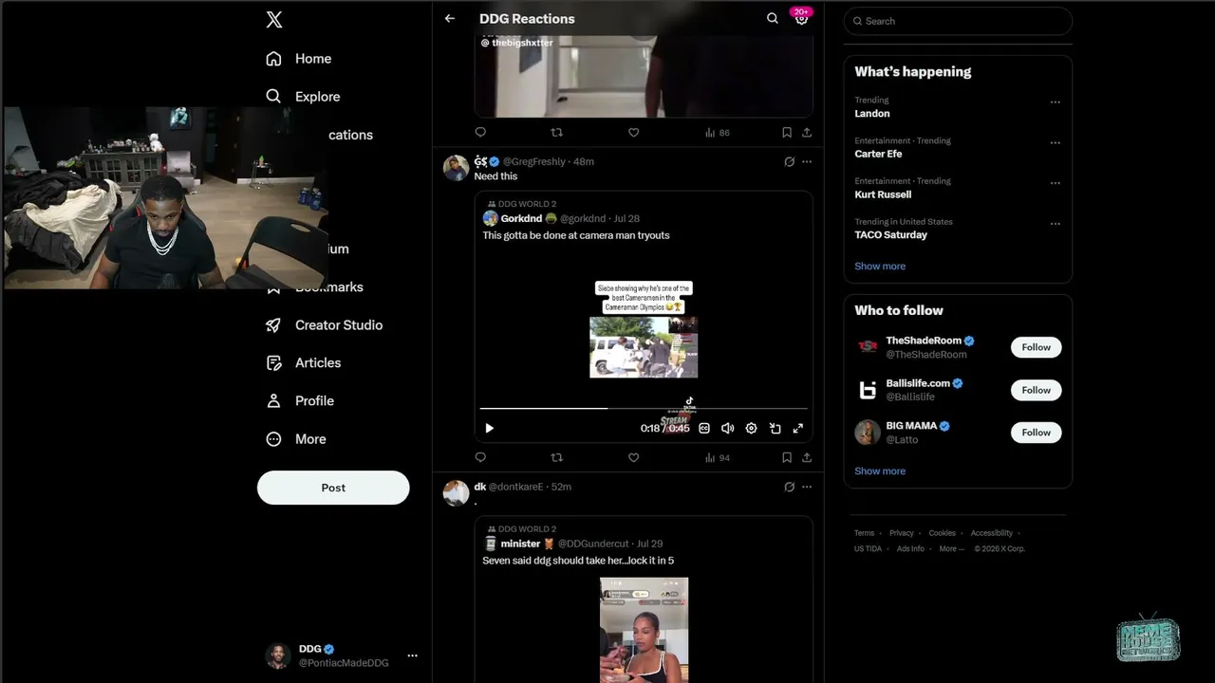The height and width of the screenshot is (683, 1215).
Task: Share the GregFreshly post
Action: click(x=807, y=457)
